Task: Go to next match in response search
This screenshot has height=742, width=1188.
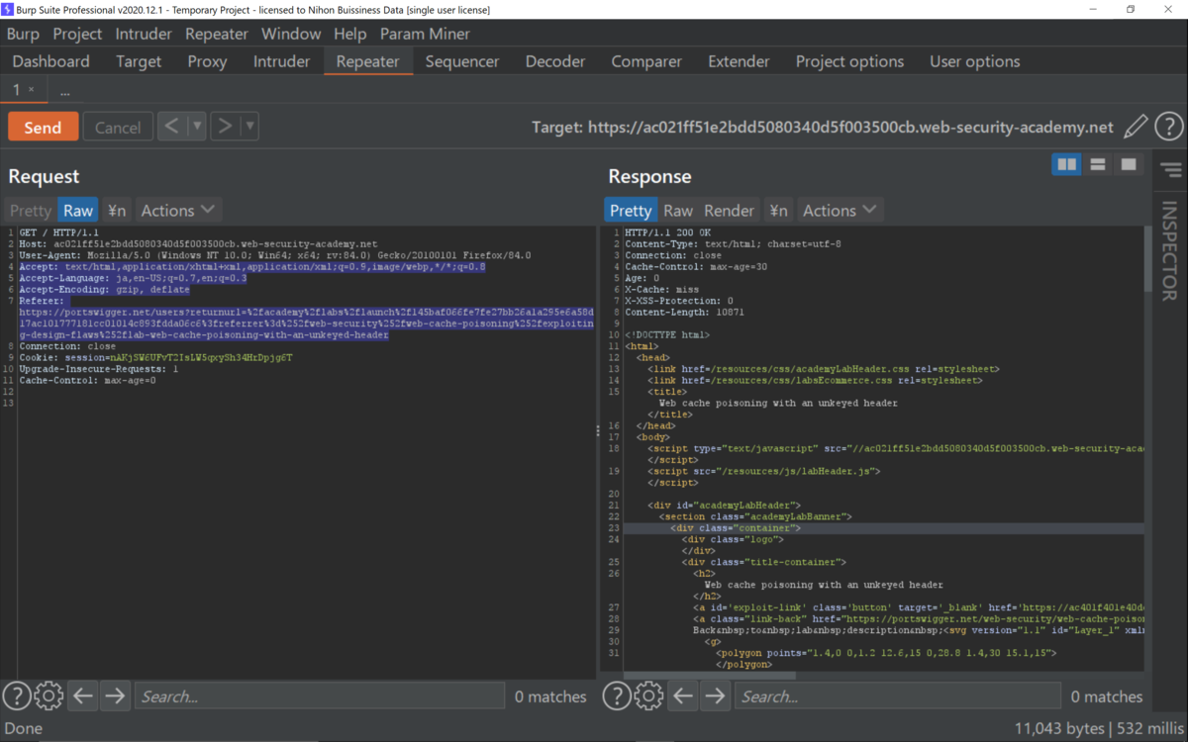Action: tap(715, 696)
